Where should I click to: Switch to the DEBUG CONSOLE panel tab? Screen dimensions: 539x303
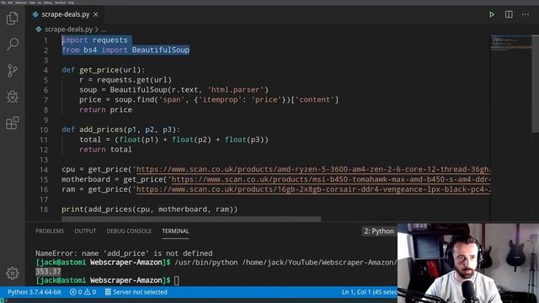click(129, 231)
